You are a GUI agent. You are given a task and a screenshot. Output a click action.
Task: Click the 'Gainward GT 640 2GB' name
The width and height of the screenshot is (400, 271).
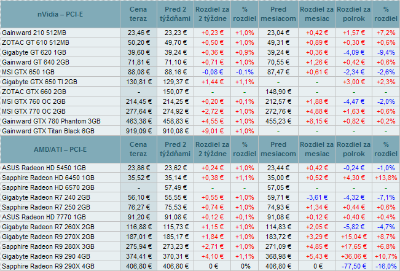click(36, 62)
